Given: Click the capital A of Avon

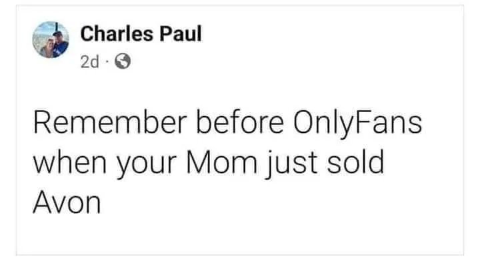Looking at the screenshot, I should pos(42,201).
